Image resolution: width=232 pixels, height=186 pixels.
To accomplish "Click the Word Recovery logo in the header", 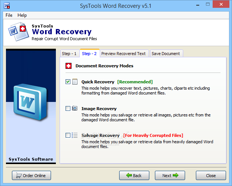I will [x=18, y=32].
